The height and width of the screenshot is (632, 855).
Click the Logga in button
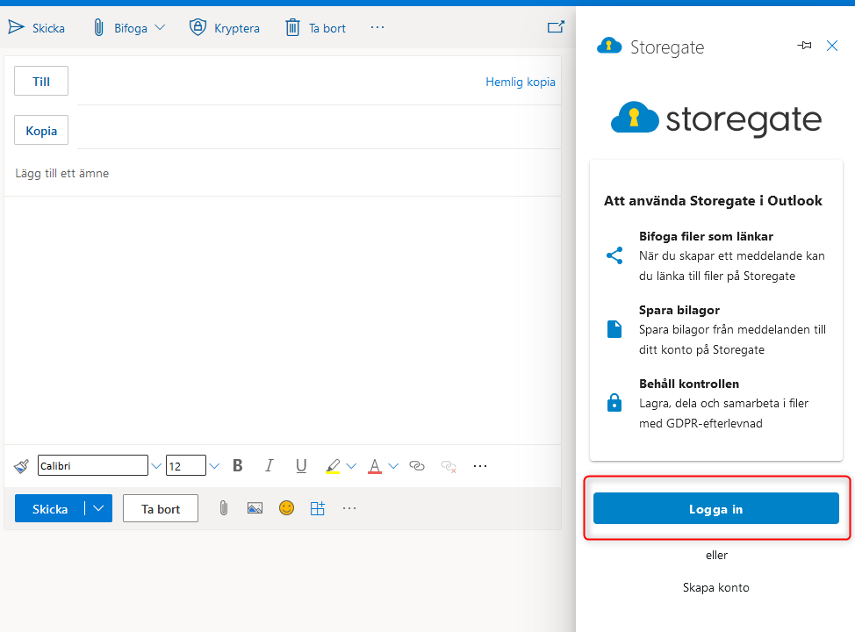pyautogui.click(x=716, y=508)
